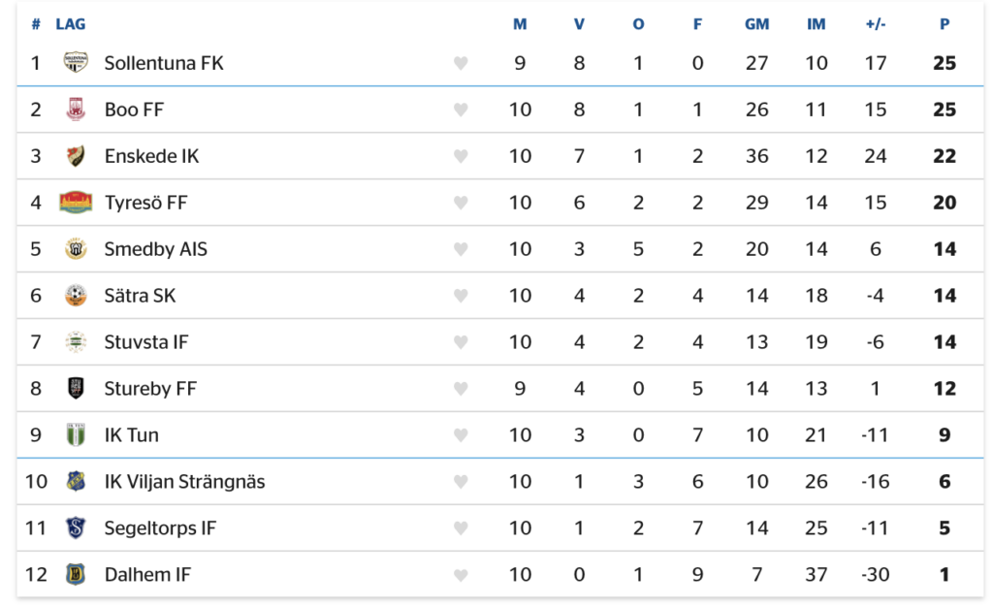993x606 pixels.
Task: Click the Sätra SK football crest
Action: pos(76,296)
